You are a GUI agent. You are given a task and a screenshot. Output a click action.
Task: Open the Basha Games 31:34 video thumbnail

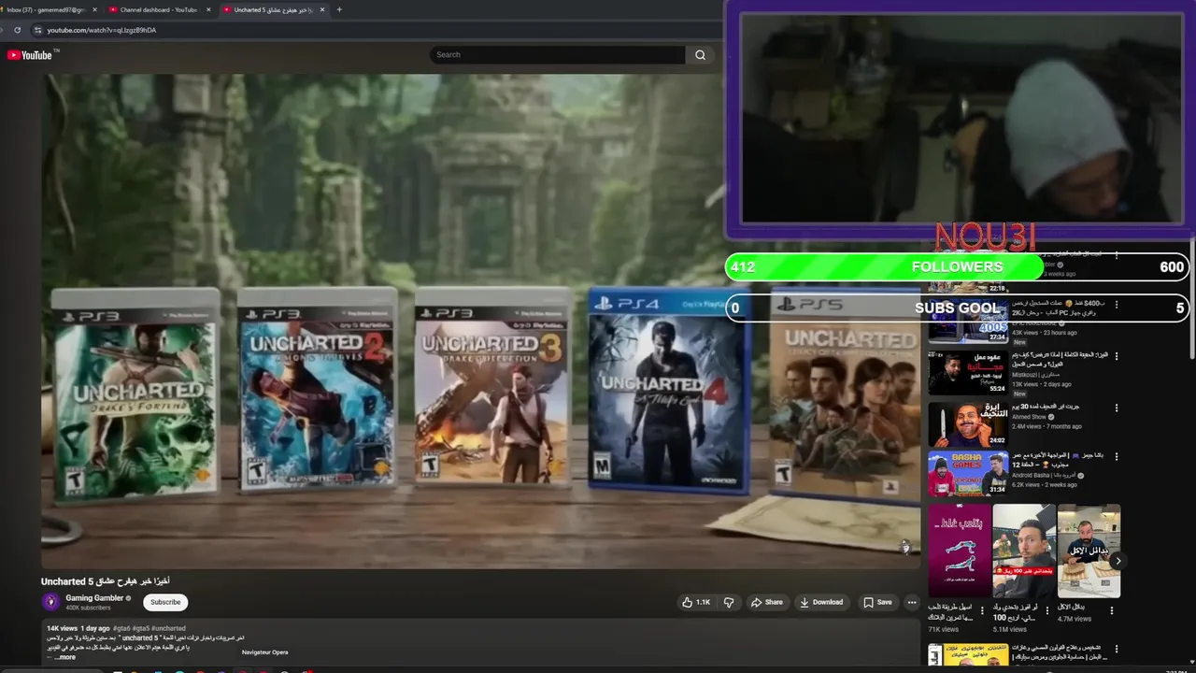(968, 474)
